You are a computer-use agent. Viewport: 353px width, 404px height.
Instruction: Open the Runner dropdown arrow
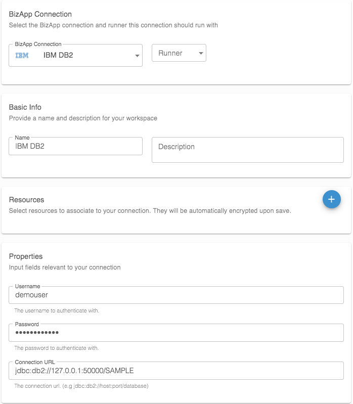click(200, 53)
